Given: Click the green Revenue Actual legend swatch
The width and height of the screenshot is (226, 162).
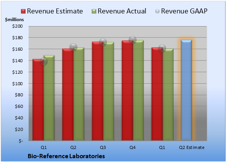Looking at the screenshot, I should 94,12.
